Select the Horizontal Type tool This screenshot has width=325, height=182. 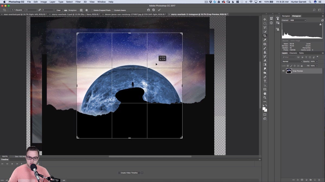click(265, 81)
